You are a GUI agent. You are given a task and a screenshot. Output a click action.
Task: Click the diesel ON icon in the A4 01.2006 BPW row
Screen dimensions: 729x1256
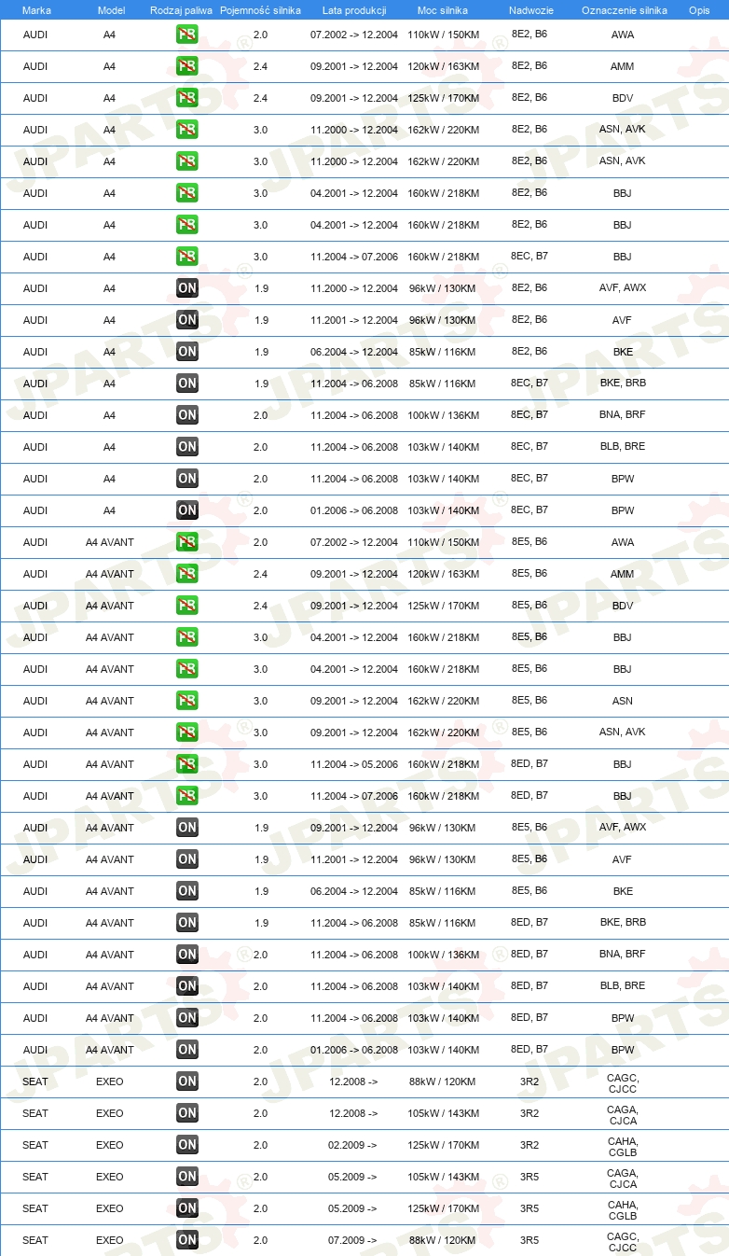pyautogui.click(x=186, y=510)
